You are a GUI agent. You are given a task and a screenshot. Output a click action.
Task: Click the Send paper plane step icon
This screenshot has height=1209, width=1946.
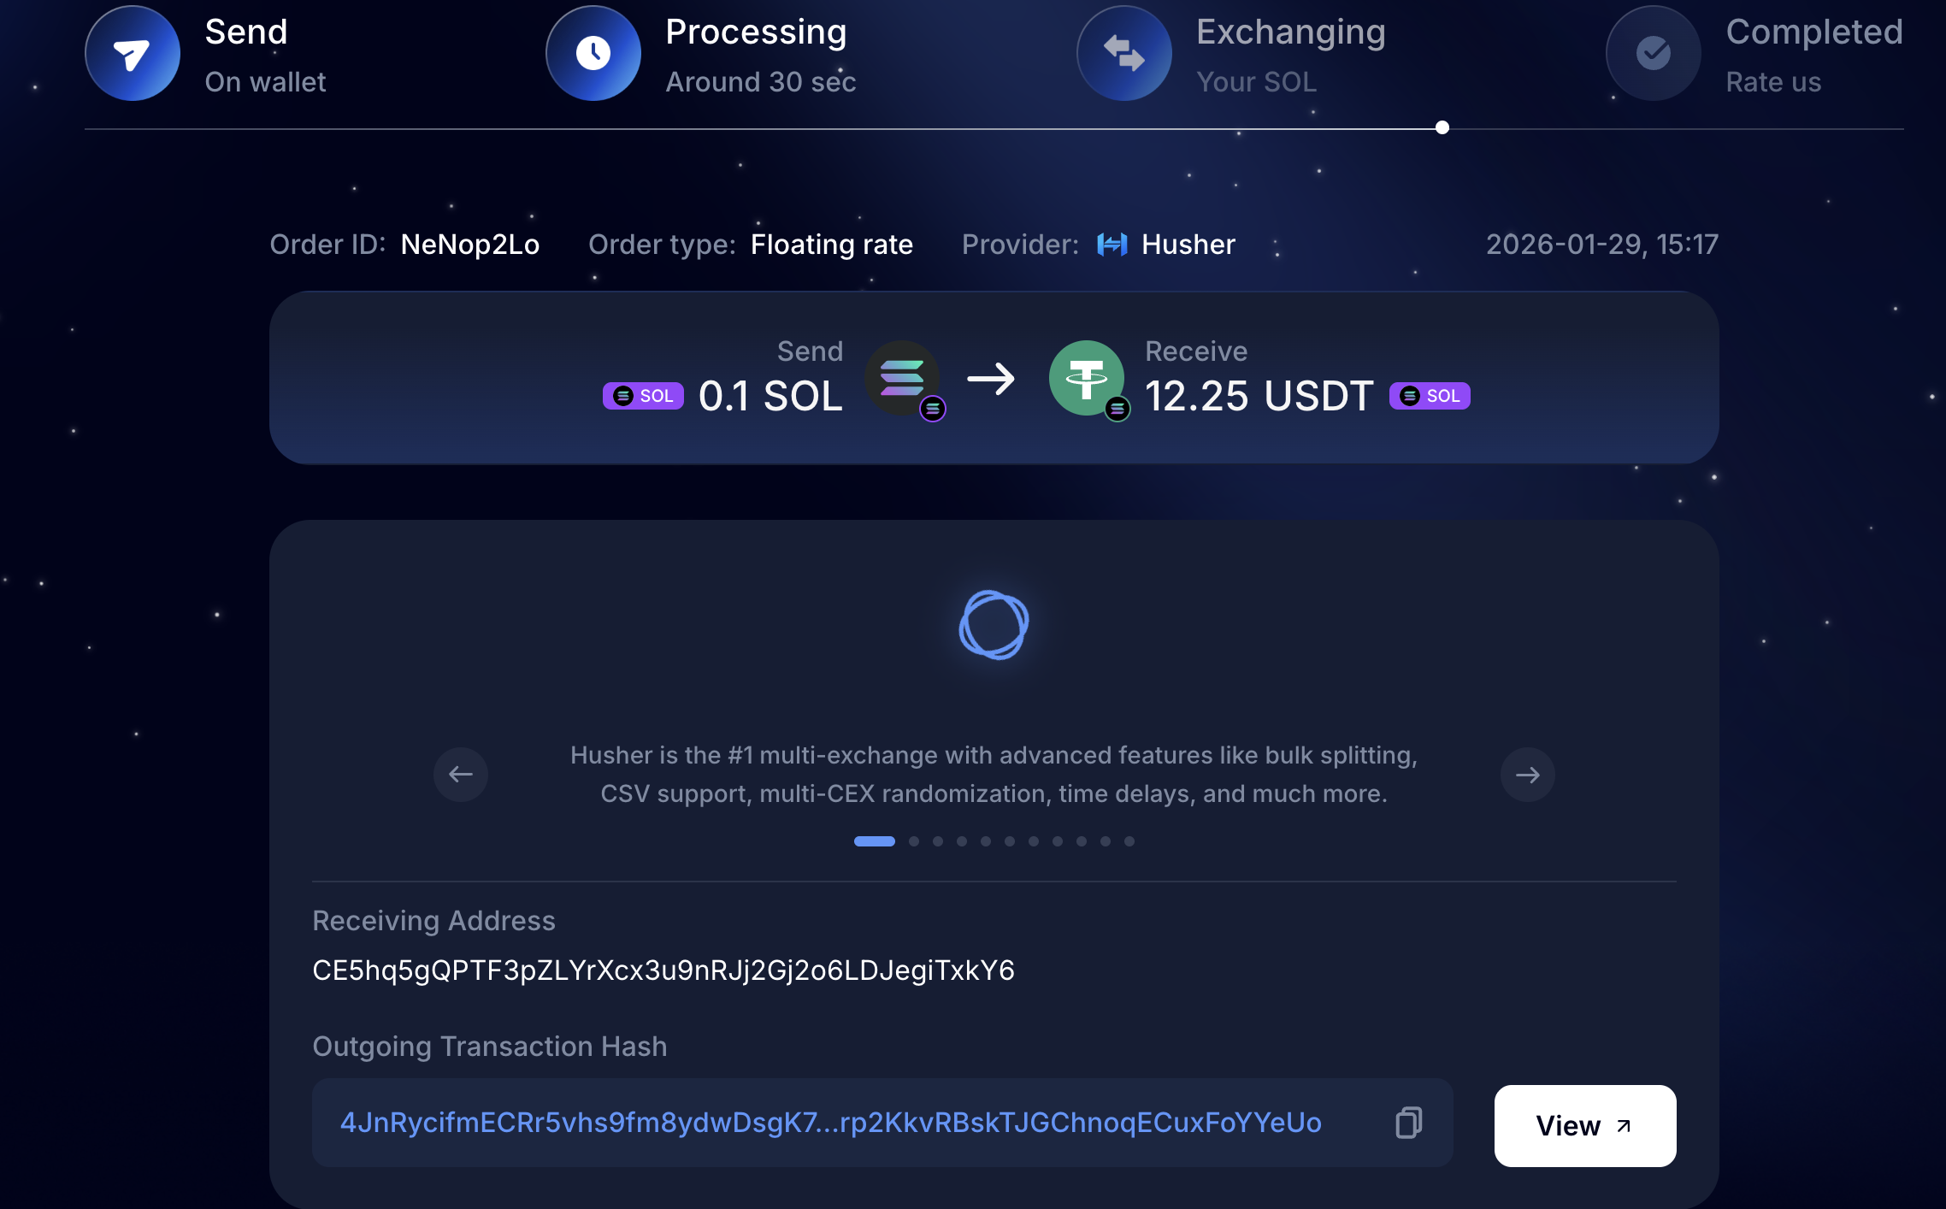pos(132,54)
